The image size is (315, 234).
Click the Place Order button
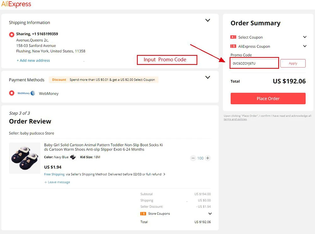pos(268,99)
